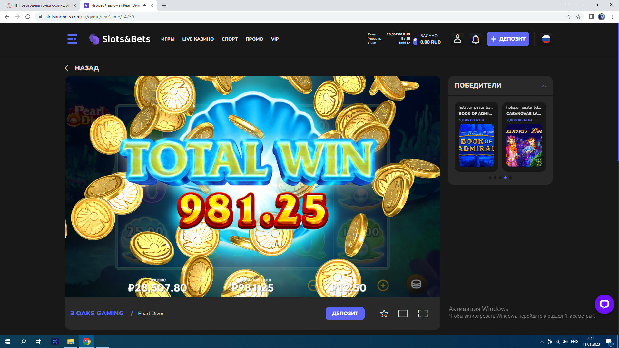
Task: Open the Russian flag language selector
Action: point(546,39)
